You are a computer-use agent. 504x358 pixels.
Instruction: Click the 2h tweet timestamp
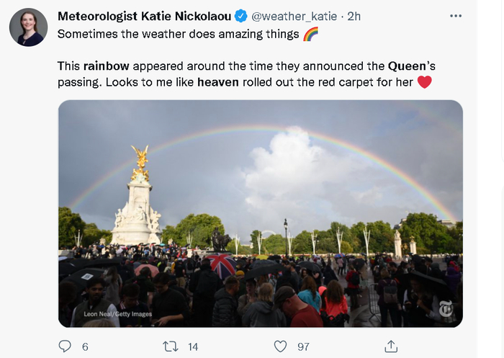tap(354, 16)
